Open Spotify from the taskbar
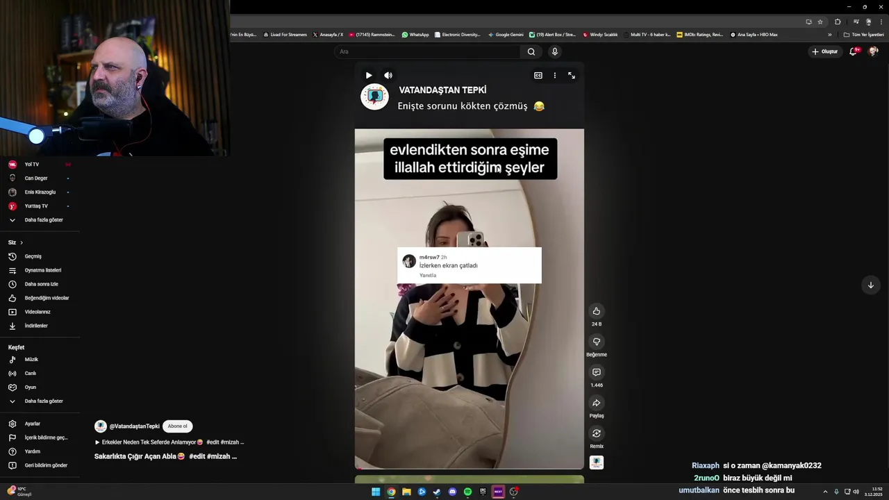 click(467, 492)
